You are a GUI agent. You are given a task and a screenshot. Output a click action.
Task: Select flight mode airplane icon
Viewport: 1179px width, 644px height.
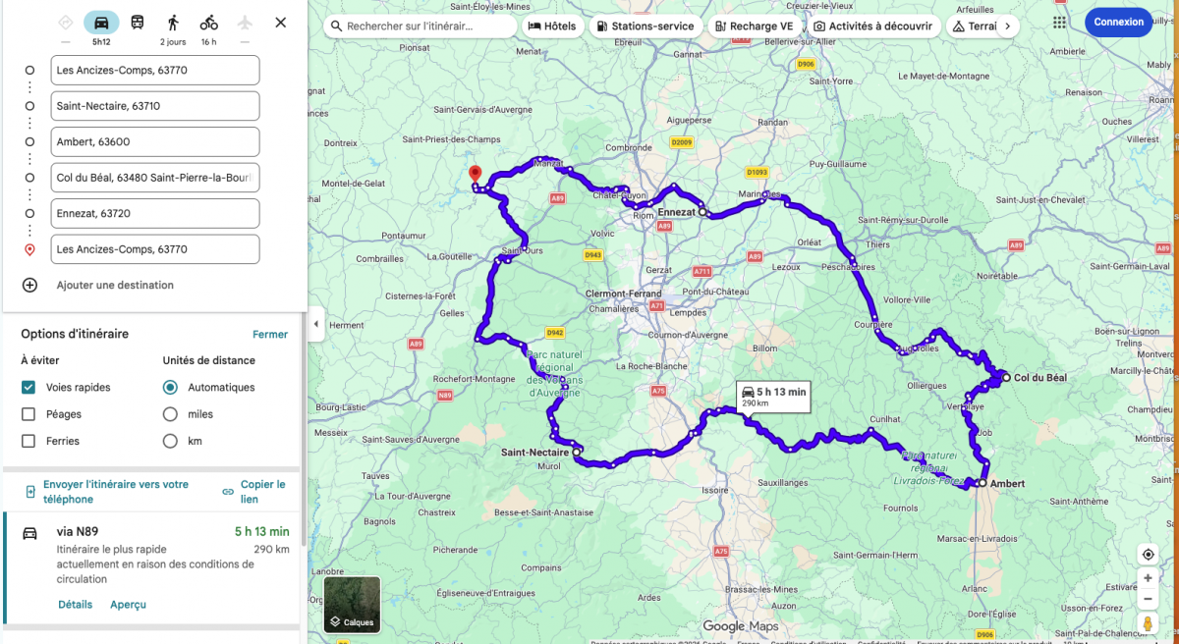[245, 22]
